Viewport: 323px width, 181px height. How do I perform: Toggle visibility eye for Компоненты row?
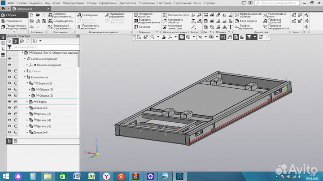[x=9, y=77]
